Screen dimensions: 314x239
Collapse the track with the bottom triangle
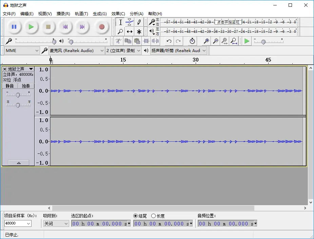coord(19,163)
